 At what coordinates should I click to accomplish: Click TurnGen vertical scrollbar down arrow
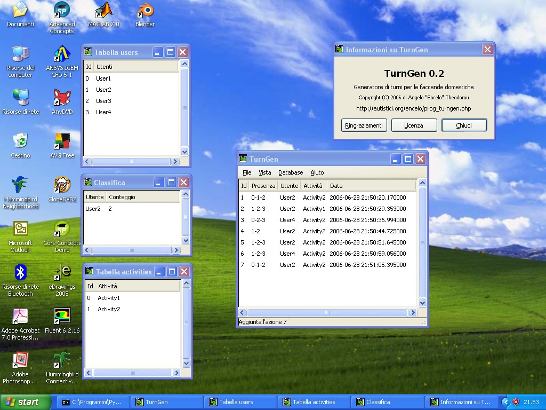click(422, 303)
